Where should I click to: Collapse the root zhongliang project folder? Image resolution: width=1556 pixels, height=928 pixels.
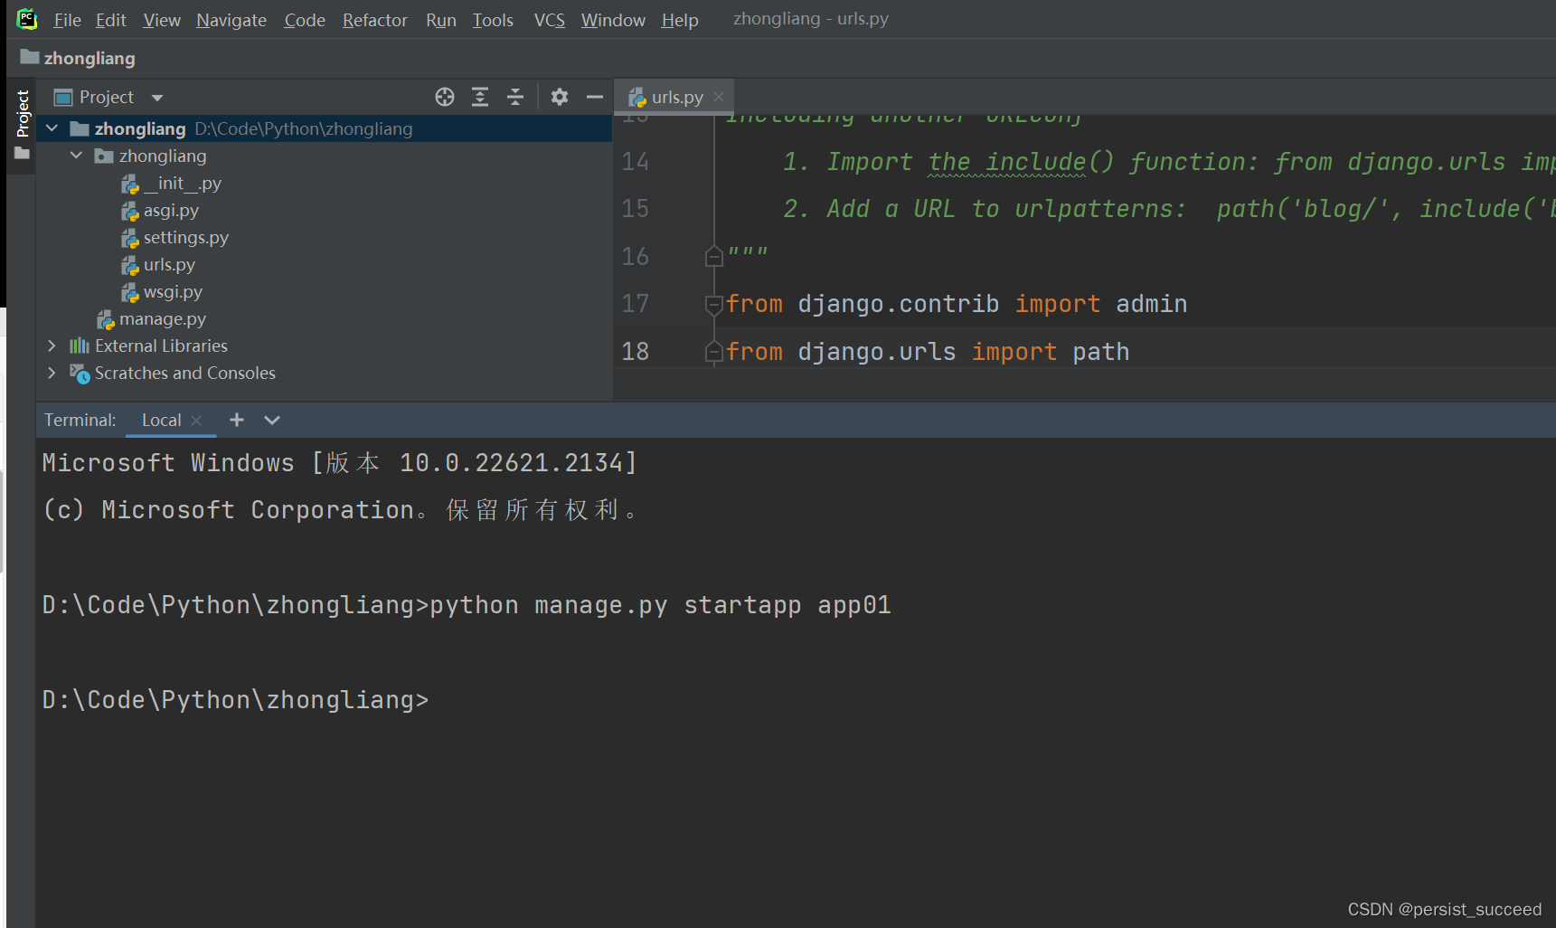[x=52, y=128]
